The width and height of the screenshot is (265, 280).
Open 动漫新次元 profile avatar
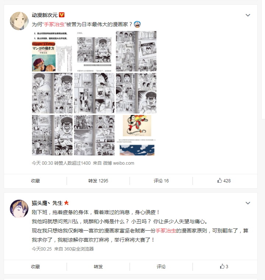click(x=19, y=21)
